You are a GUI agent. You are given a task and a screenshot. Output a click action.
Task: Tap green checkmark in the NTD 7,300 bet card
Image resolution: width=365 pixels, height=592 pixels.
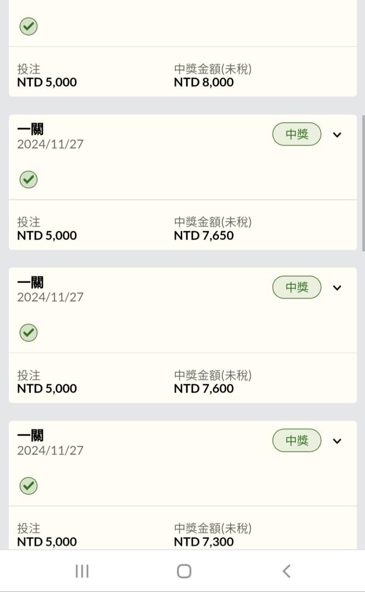pyautogui.click(x=28, y=486)
